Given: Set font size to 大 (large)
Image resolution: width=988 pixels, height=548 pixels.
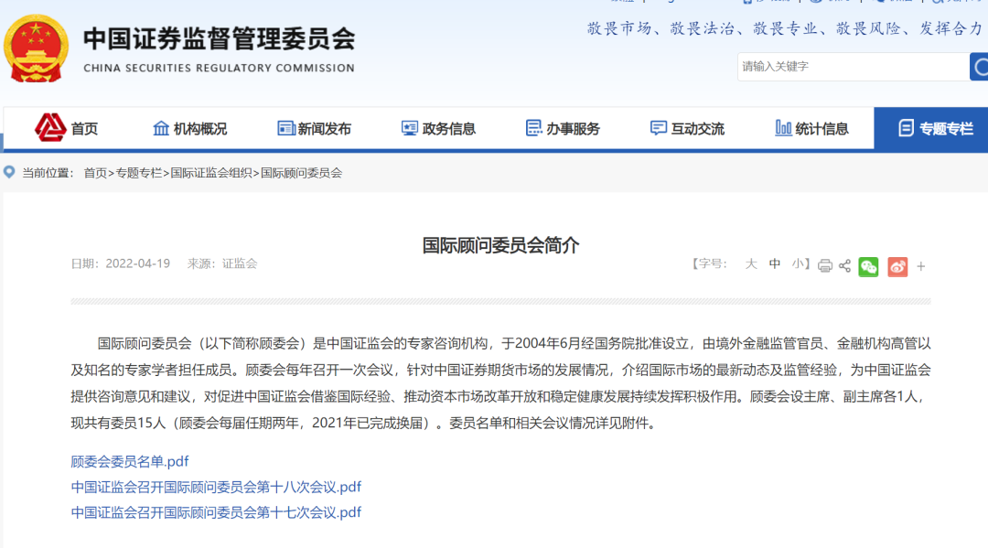Looking at the screenshot, I should (750, 263).
